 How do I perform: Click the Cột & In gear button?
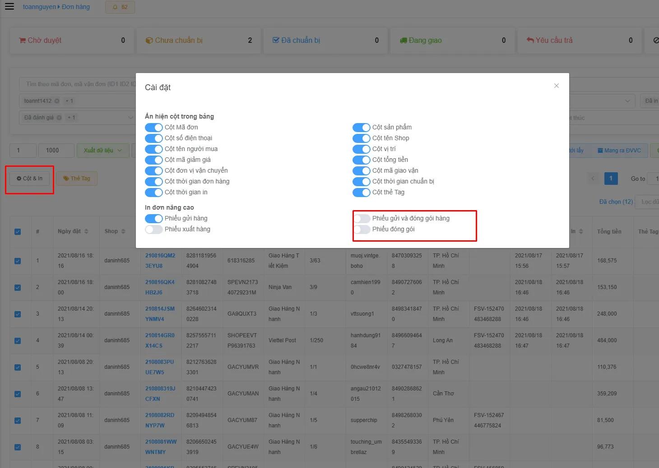click(x=30, y=179)
